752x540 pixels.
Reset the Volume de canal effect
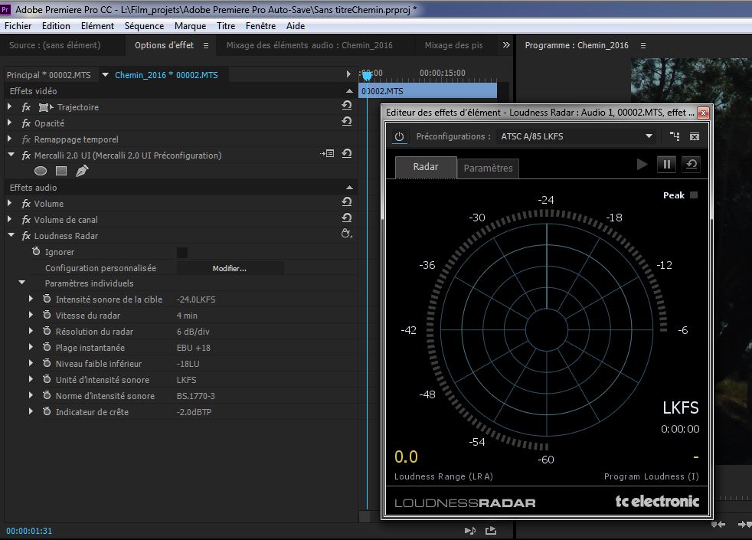coord(347,218)
